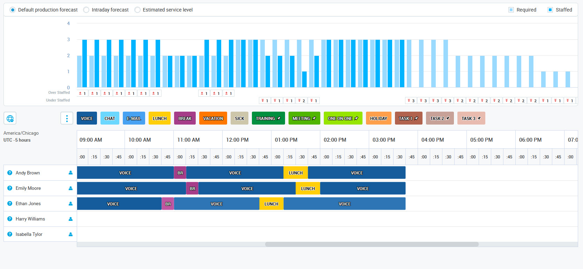Click person icon on Isabella Tylor row
583x269 pixels.
[70, 234]
